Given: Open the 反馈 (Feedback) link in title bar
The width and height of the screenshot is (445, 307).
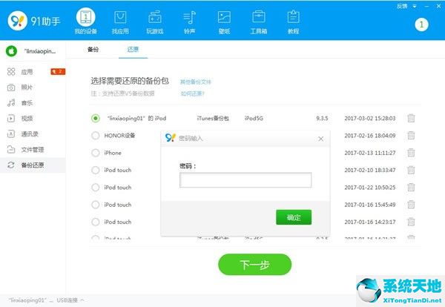Looking at the screenshot, I should (x=402, y=6).
